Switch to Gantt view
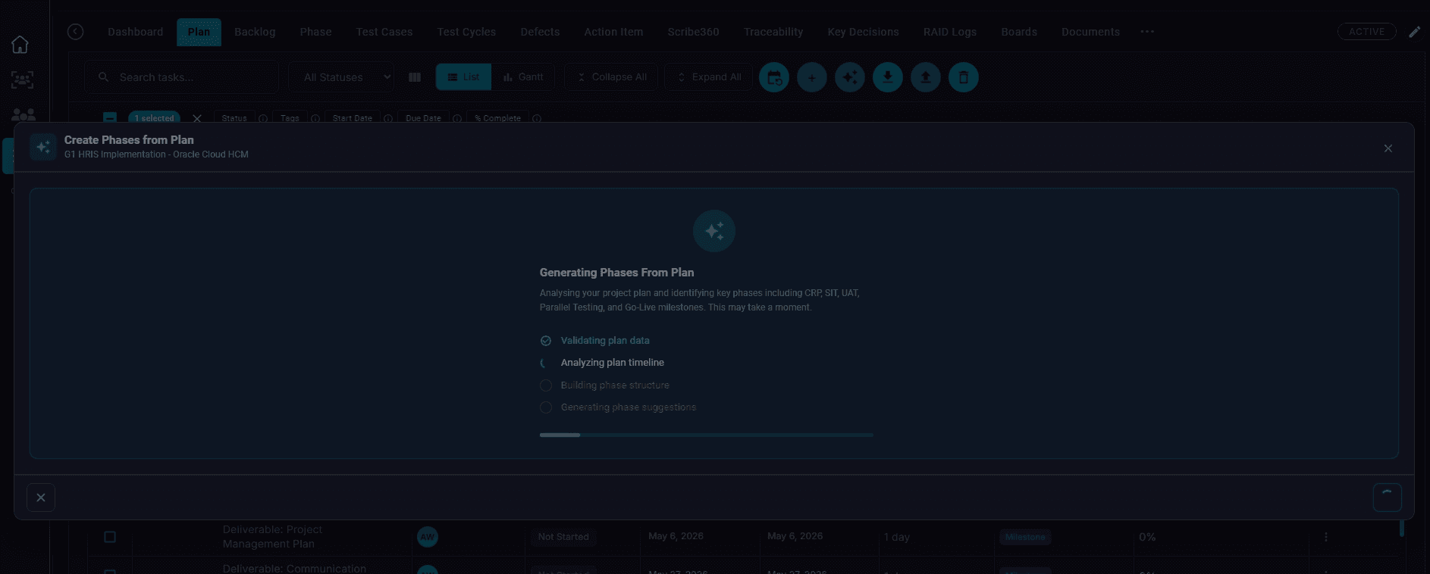1430x574 pixels. [x=523, y=77]
